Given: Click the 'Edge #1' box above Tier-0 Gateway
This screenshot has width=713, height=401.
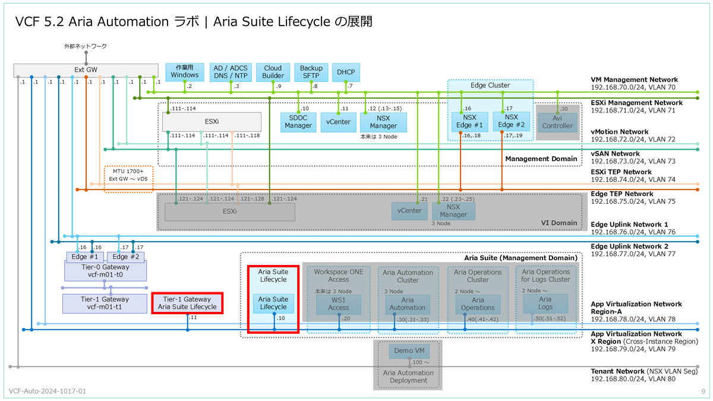Looking at the screenshot, I should (x=86, y=257).
